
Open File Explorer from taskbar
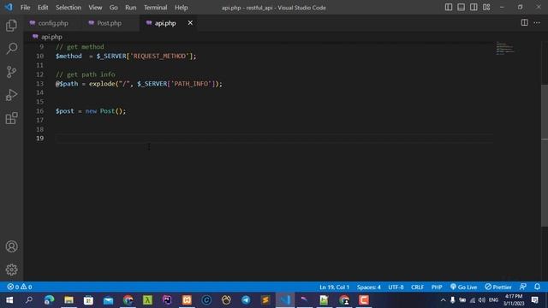(68, 300)
